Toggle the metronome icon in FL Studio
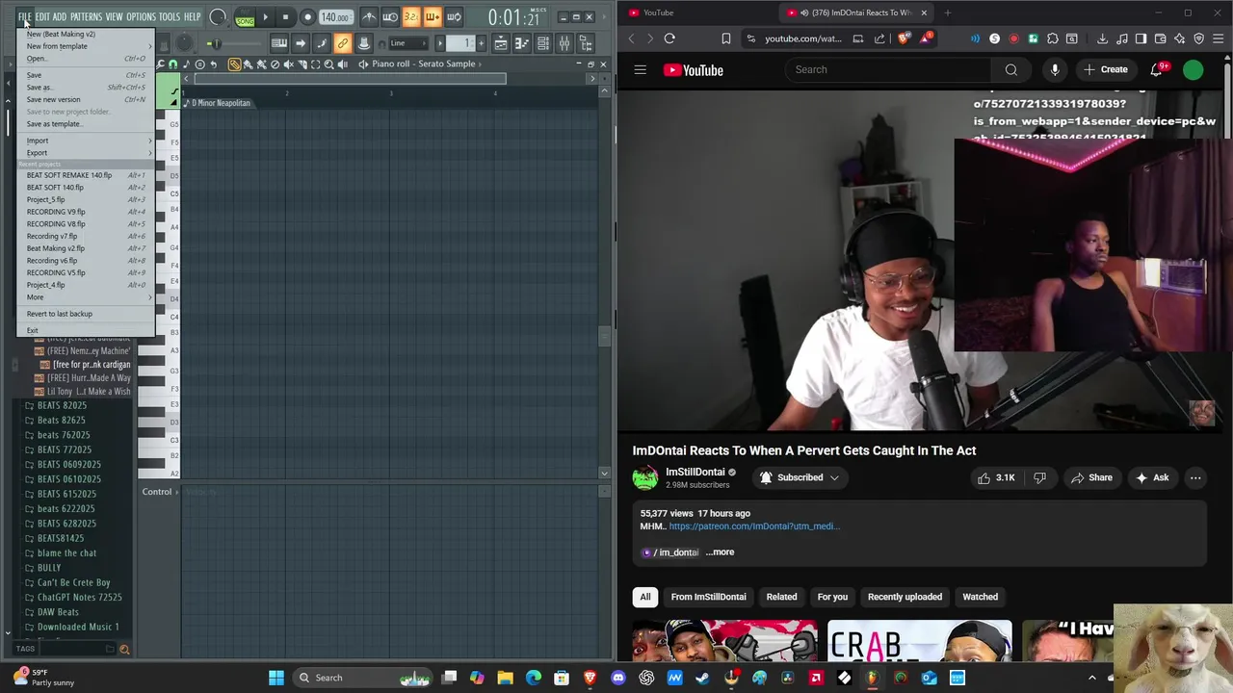The height and width of the screenshot is (693, 1233). (369, 17)
